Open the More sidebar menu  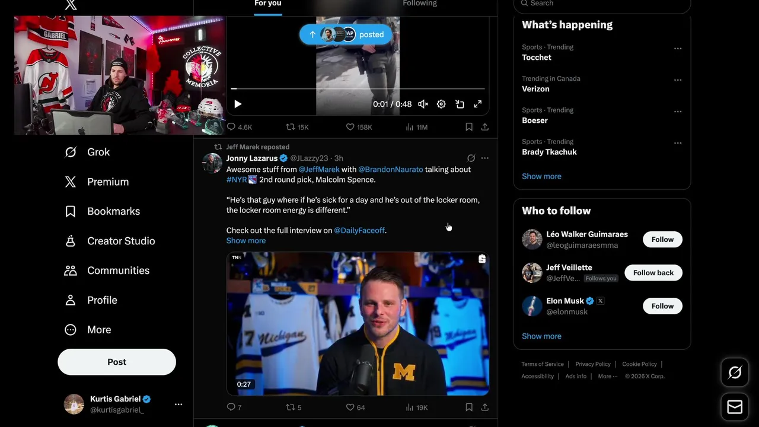88,330
